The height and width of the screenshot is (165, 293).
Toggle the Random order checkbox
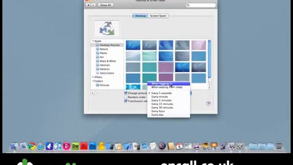click(x=126, y=97)
